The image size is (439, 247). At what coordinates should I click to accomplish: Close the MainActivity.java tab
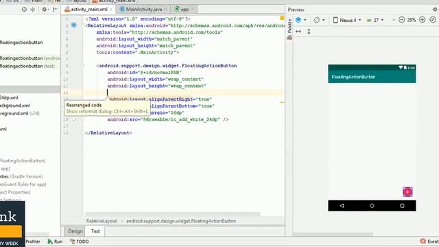pyautogui.click(x=165, y=9)
